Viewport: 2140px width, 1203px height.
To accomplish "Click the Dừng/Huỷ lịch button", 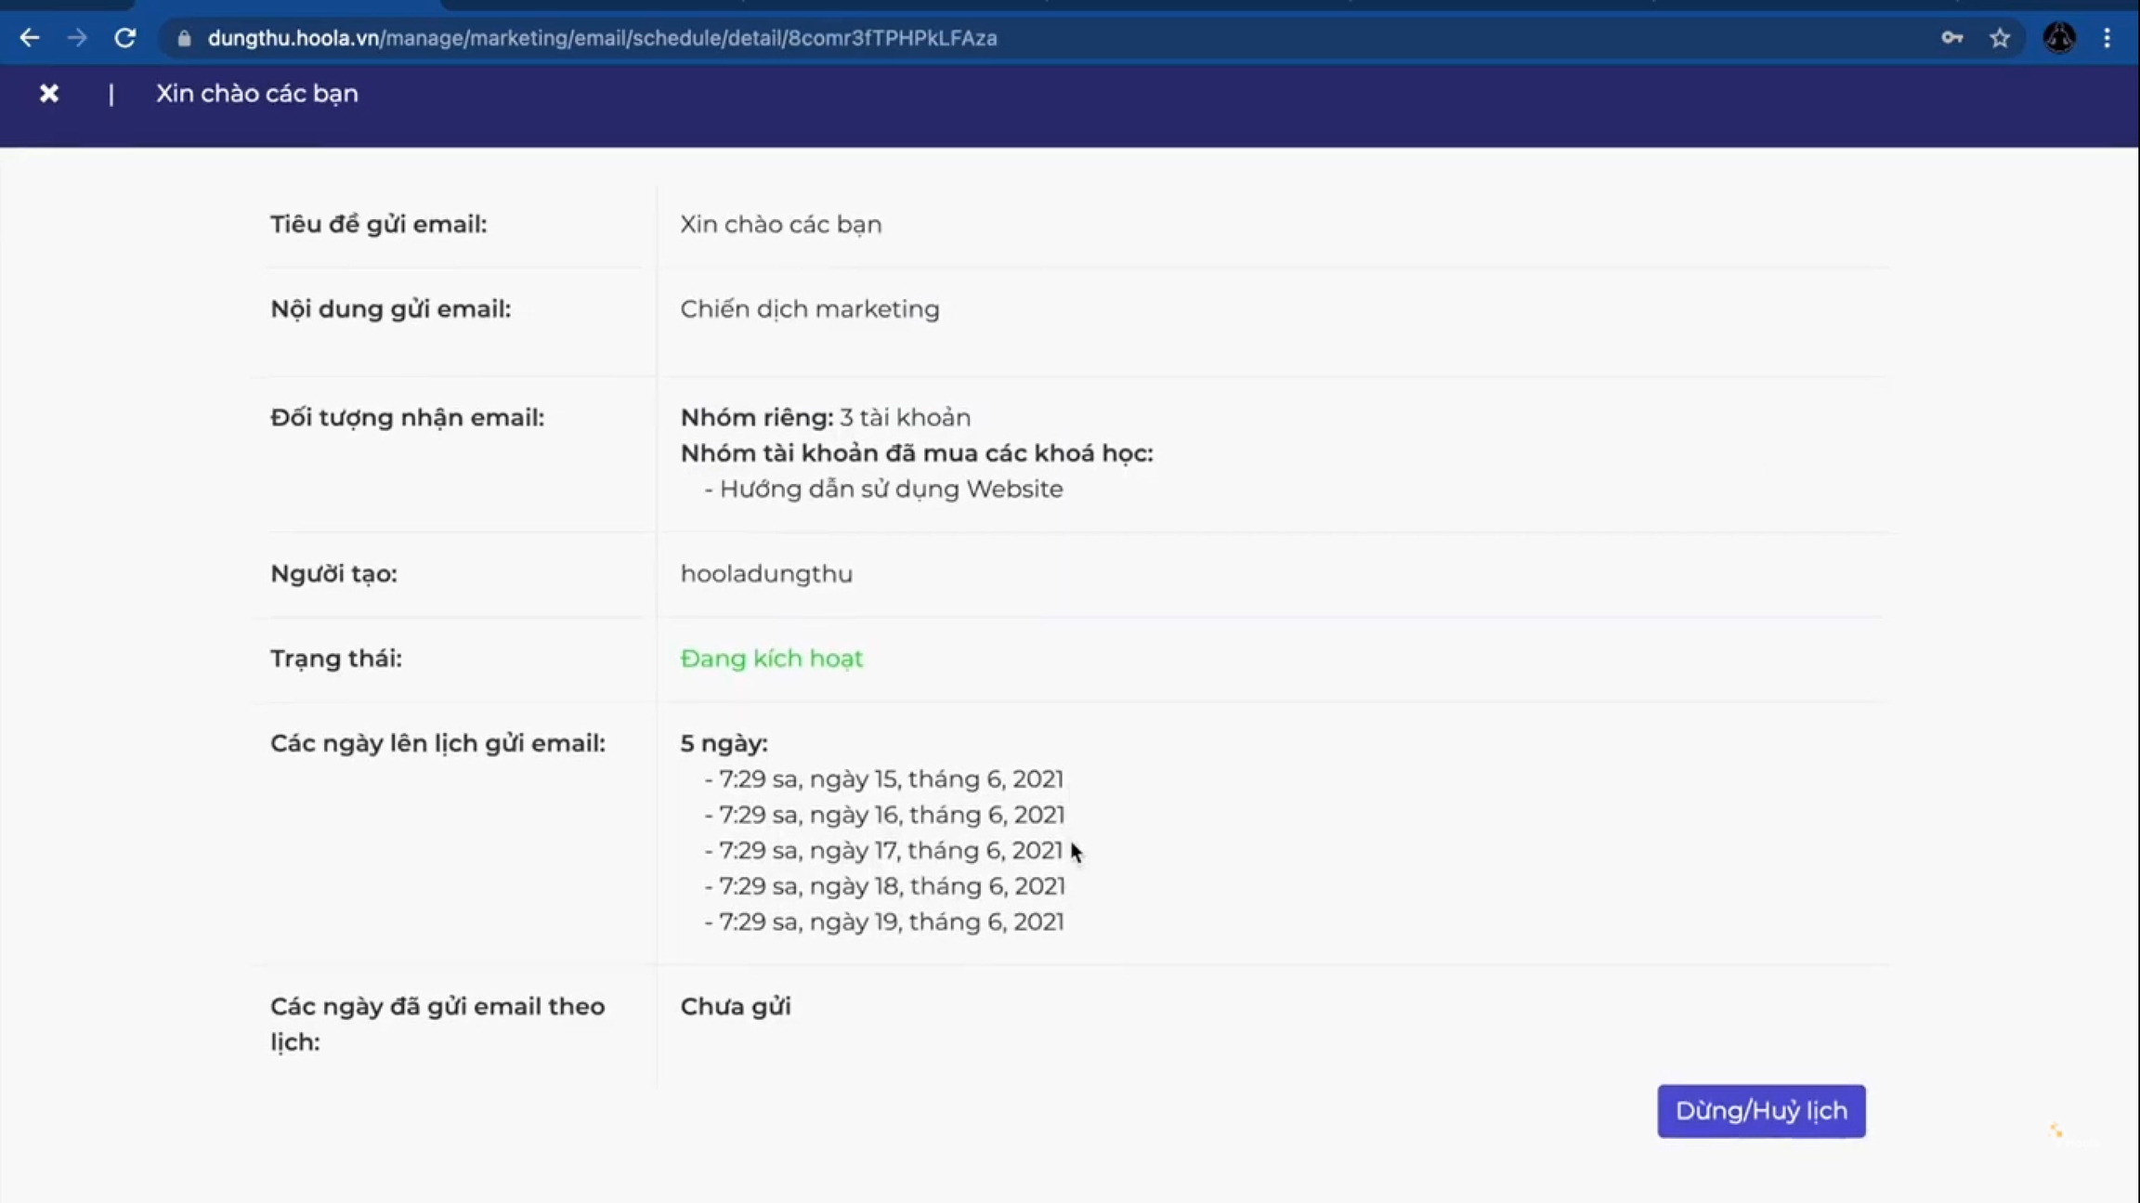I will click(x=1761, y=1110).
